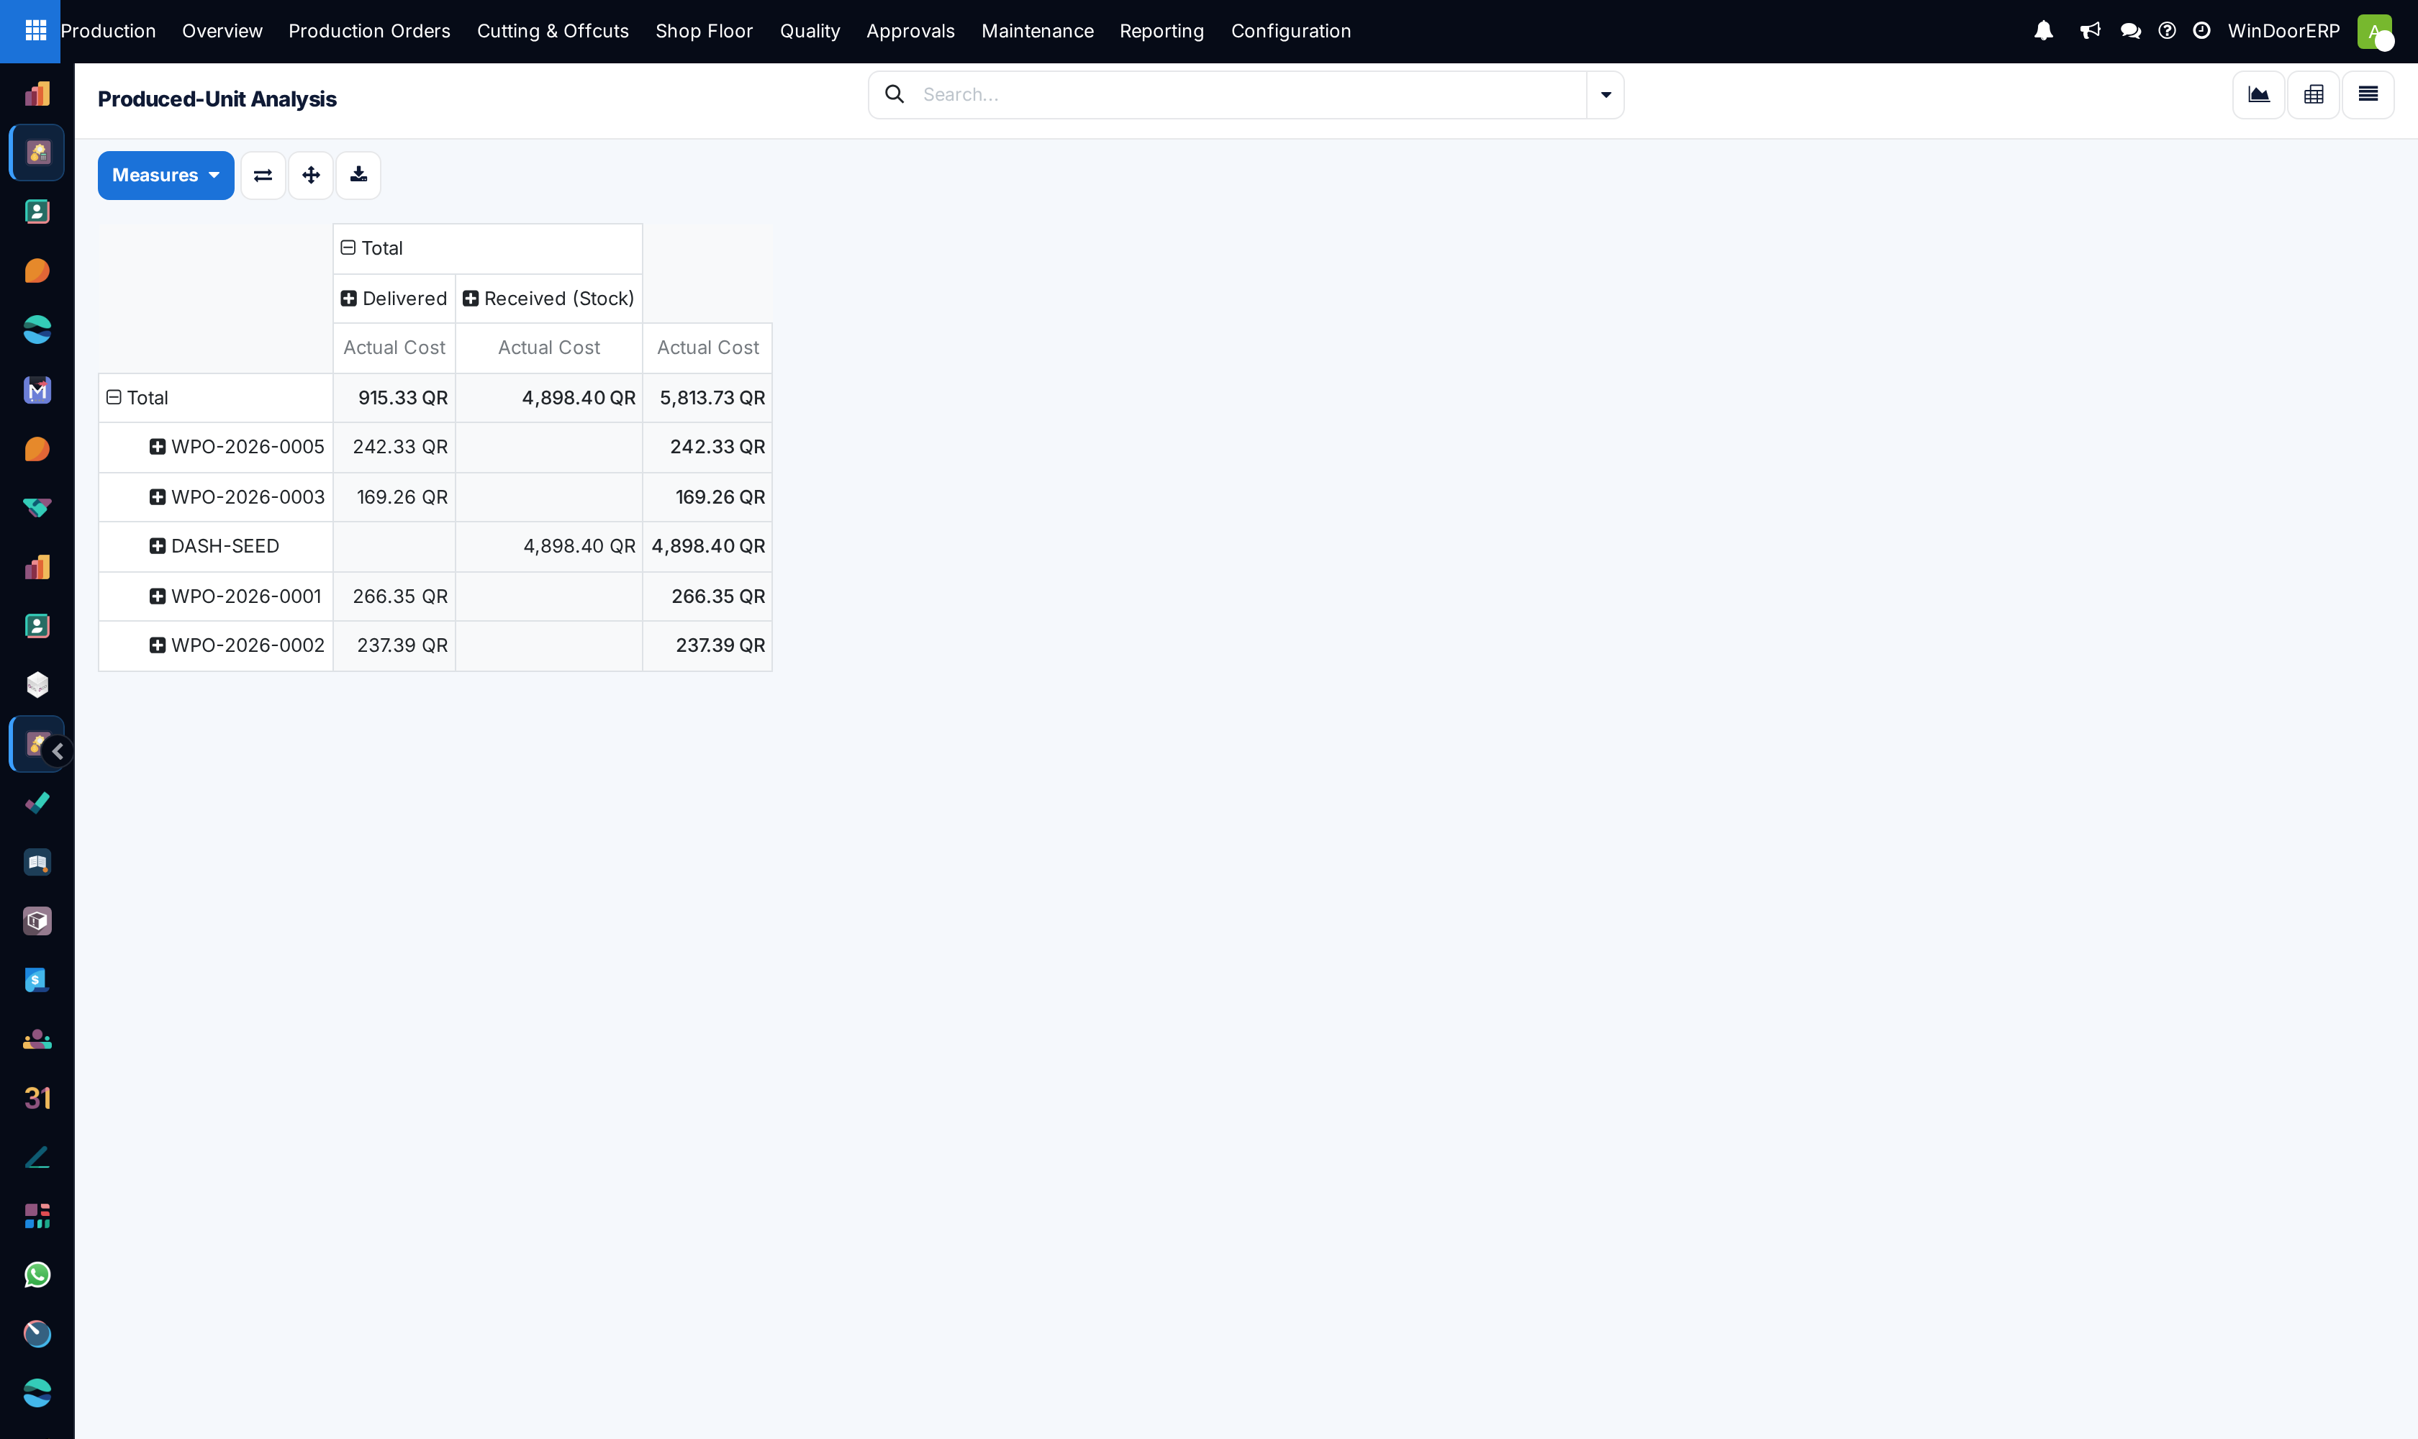The image size is (2418, 1439).
Task: Open the megaphone announcements icon
Action: point(2090,31)
